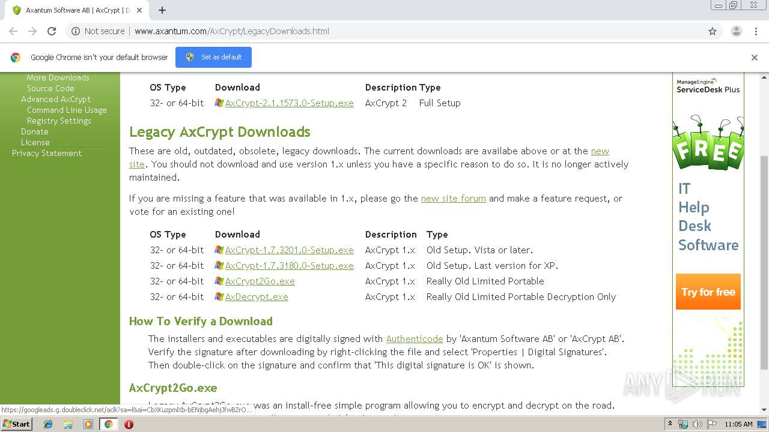Download AxCrypt-1.7.3201.0-Setup.exe
Image resolution: width=769 pixels, height=432 pixels.
(x=289, y=250)
